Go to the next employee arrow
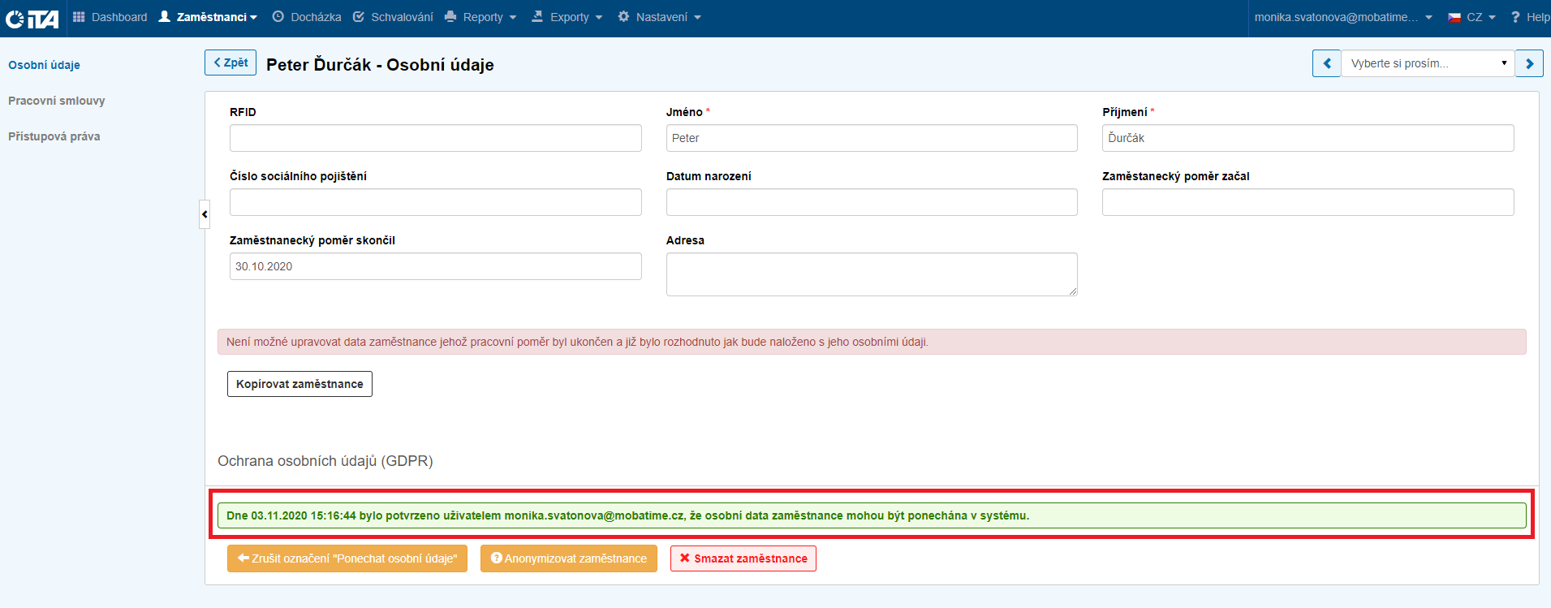 point(1529,63)
